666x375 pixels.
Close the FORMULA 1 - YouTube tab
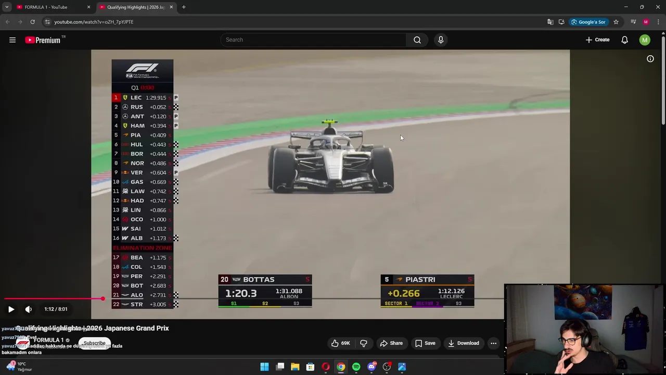click(88, 7)
